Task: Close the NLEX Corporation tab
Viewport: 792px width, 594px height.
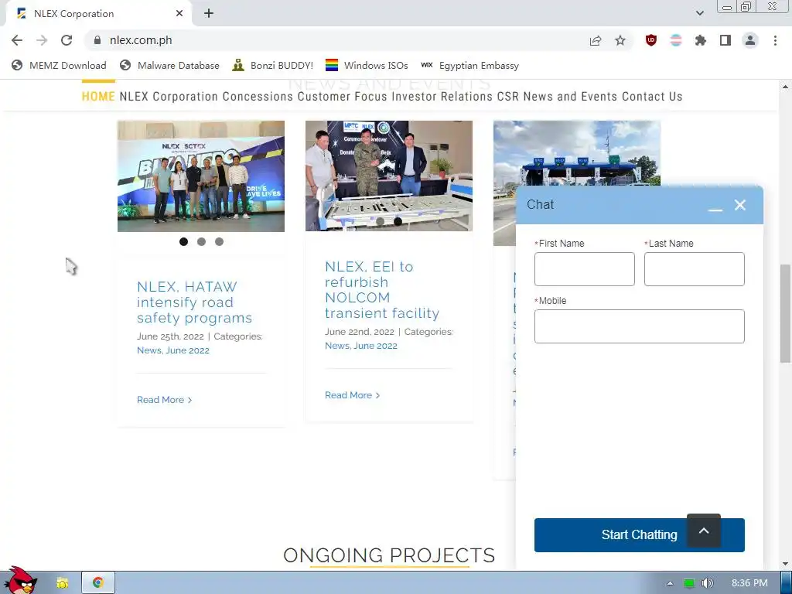Action: click(179, 14)
